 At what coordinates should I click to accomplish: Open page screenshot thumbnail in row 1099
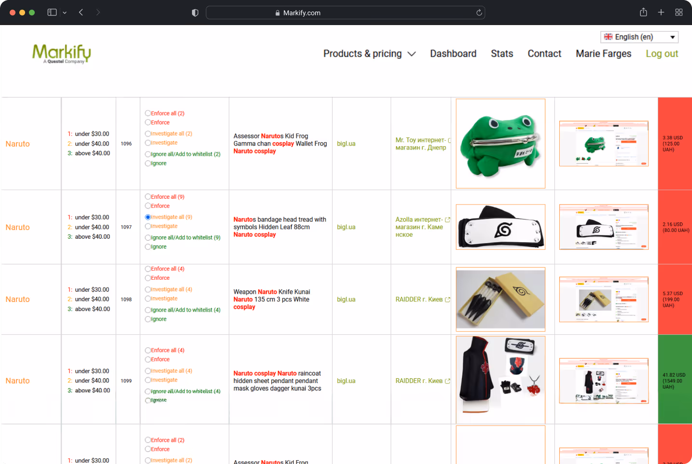coord(604,381)
